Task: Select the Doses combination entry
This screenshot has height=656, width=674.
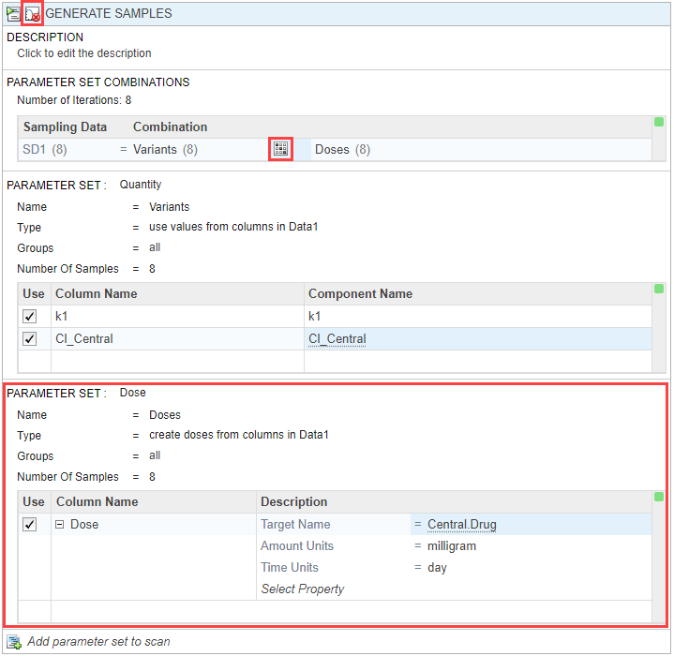Action: [x=342, y=150]
